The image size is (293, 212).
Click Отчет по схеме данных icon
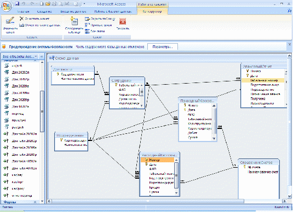click(22, 25)
